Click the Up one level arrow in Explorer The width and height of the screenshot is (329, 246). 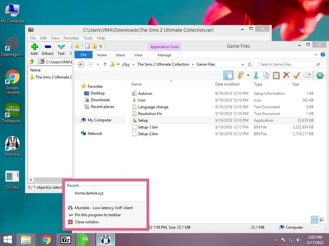(x=105, y=64)
